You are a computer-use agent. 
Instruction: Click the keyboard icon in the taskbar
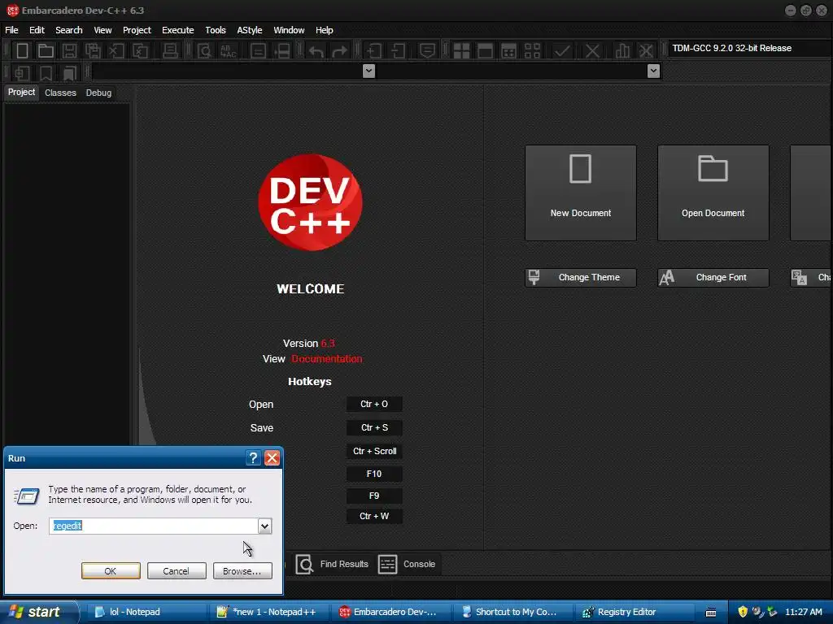(x=711, y=613)
